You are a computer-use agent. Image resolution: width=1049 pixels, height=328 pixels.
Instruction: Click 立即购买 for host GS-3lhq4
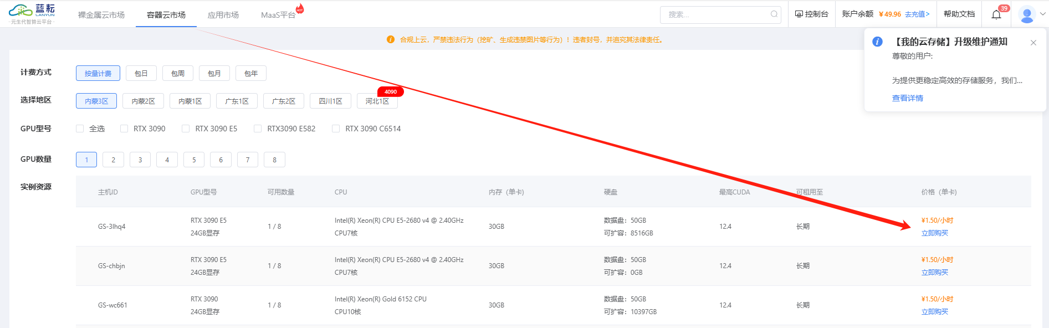tap(935, 233)
